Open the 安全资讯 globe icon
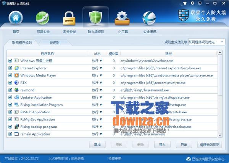This screenshot has width=229, height=163. (x=149, y=18)
